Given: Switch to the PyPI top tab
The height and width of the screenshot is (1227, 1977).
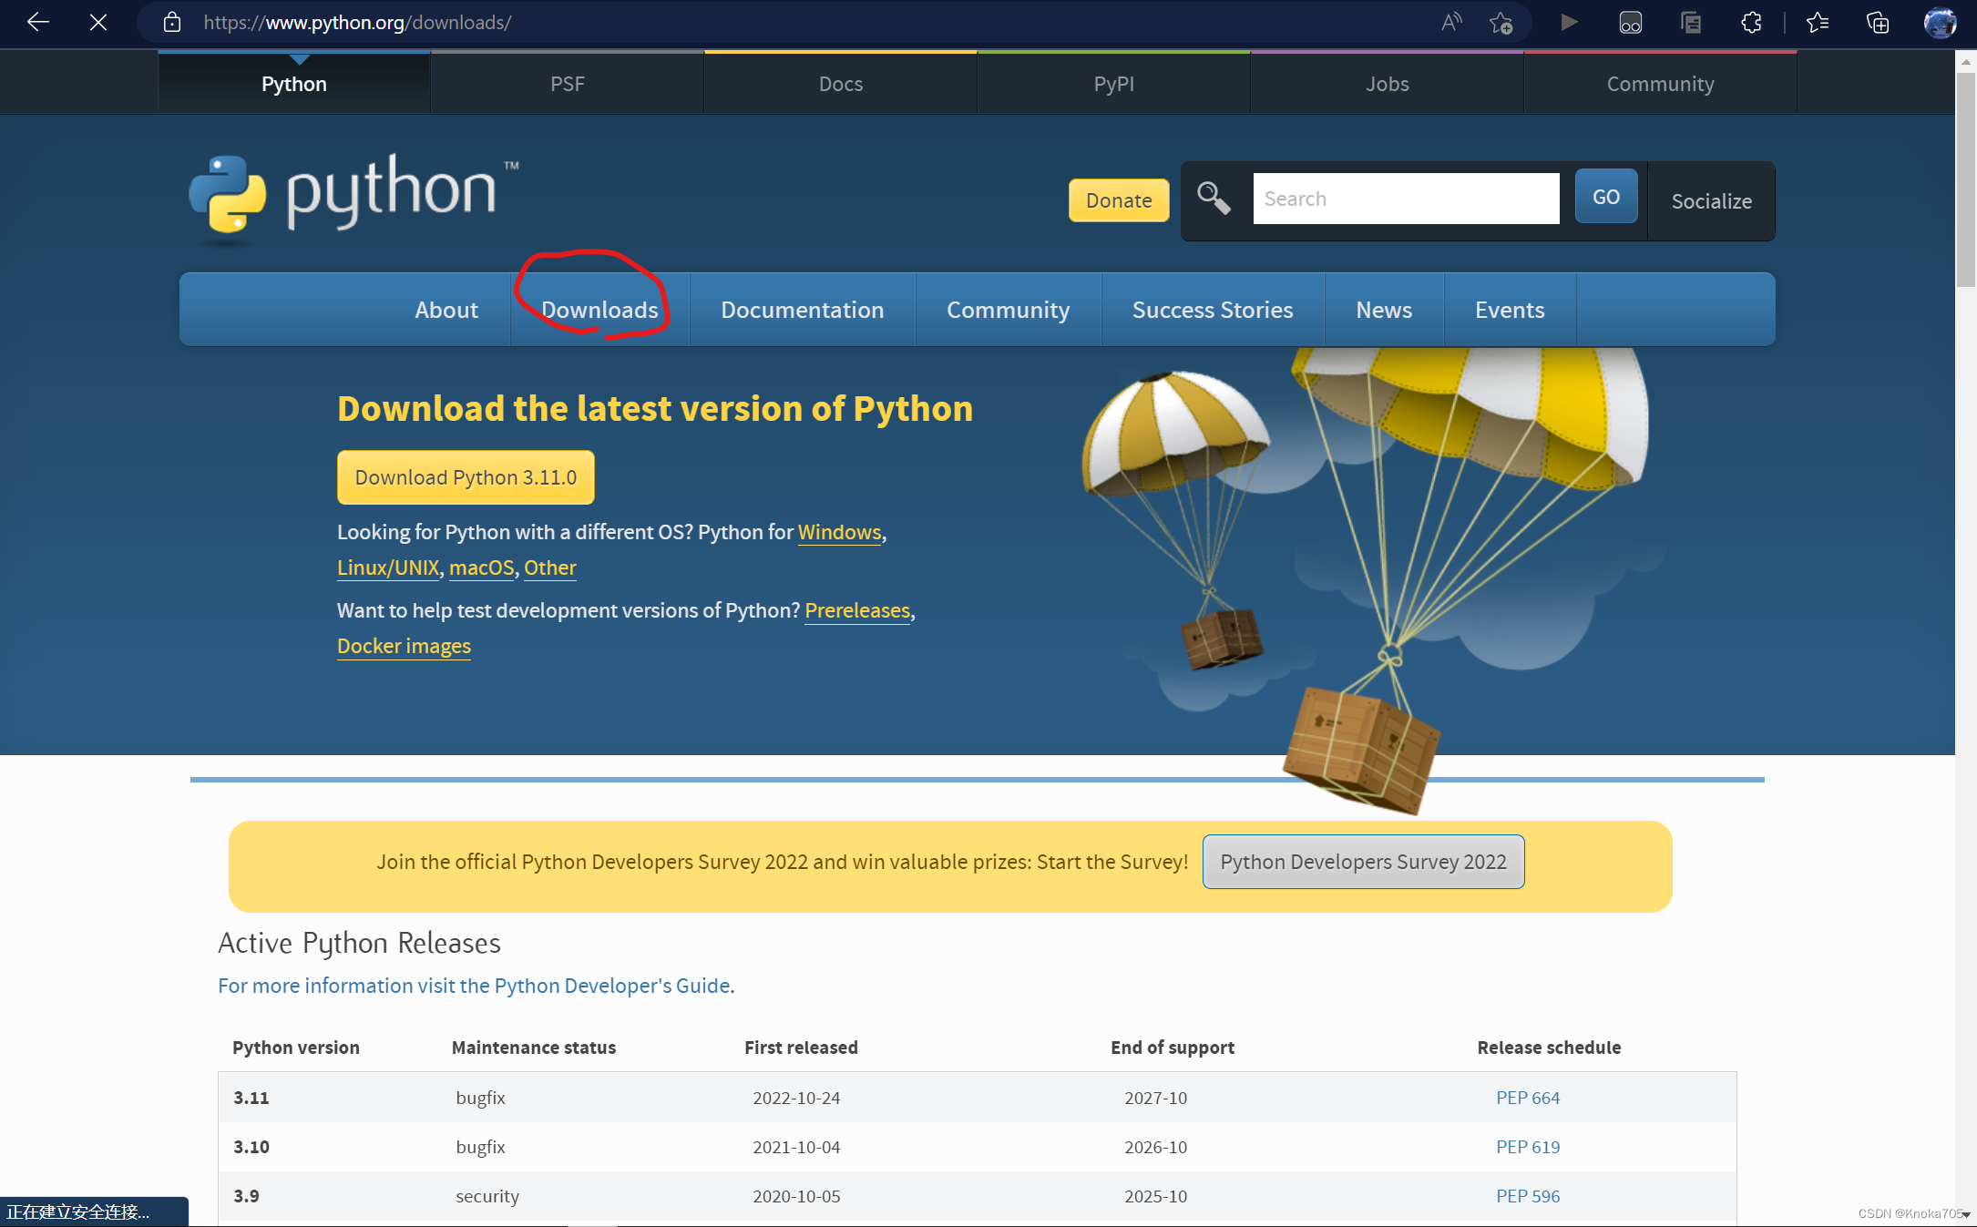Looking at the screenshot, I should tap(1113, 84).
